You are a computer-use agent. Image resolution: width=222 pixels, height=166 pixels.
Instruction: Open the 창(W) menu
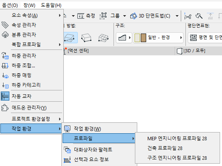tap(29, 5)
